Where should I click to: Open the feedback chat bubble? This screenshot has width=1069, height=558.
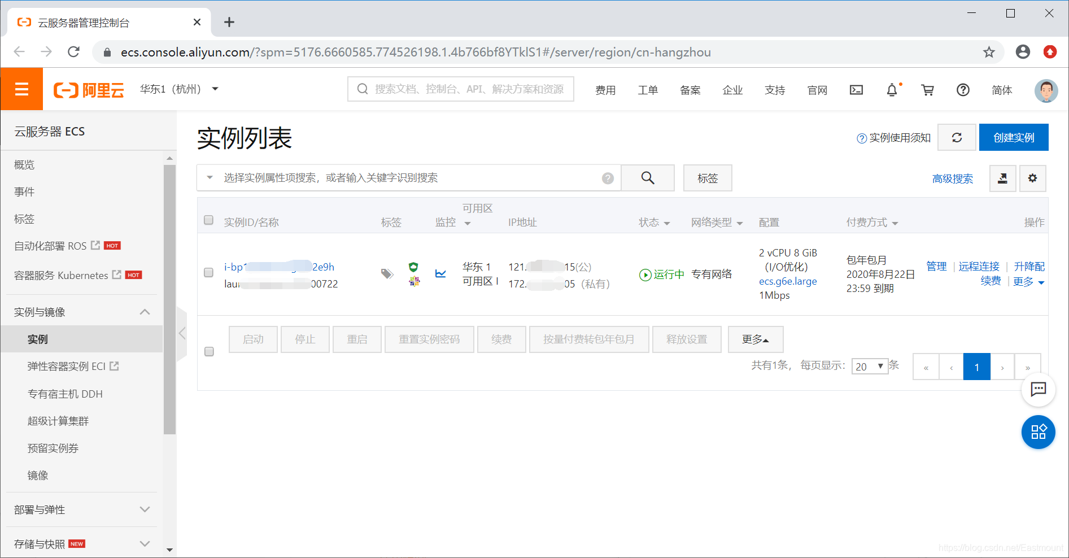[x=1038, y=390]
